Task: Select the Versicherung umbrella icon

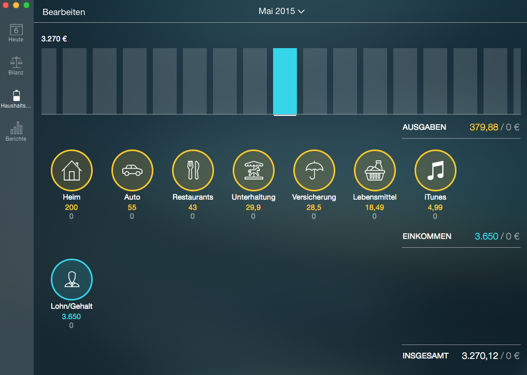Action: [314, 171]
